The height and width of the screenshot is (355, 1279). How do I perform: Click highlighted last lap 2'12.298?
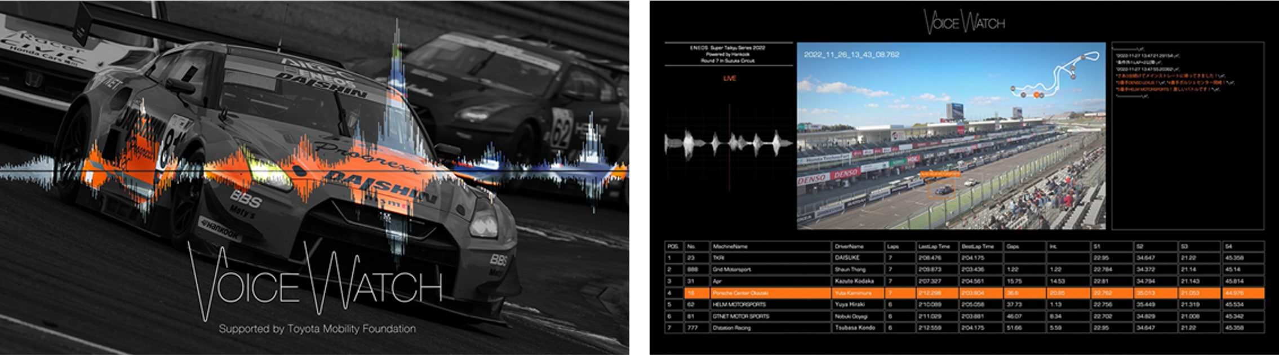[930, 293]
